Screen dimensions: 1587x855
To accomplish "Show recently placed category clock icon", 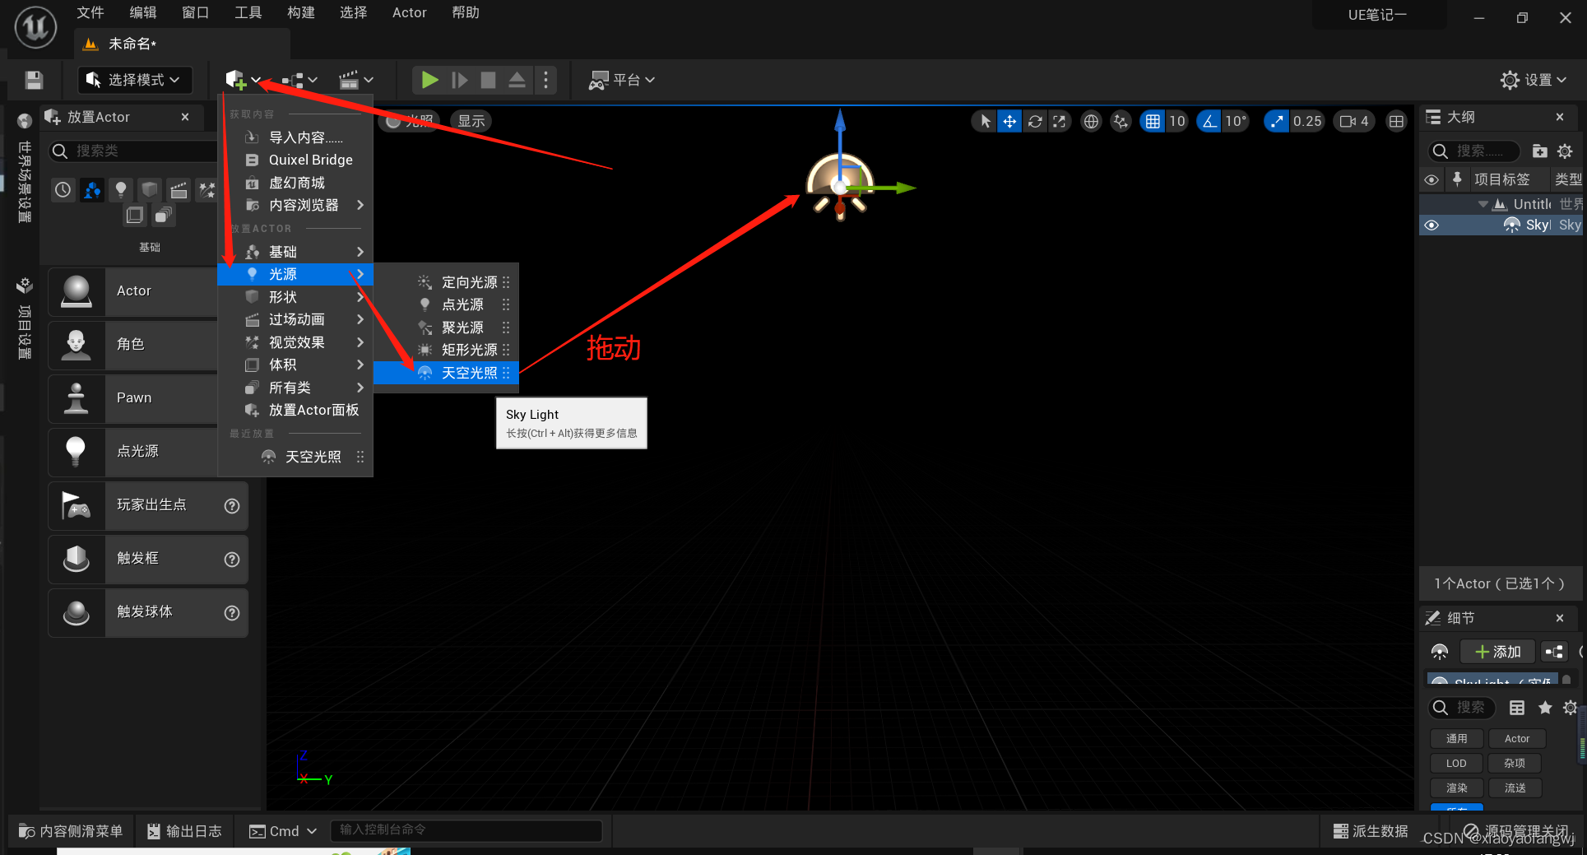I will [63, 190].
